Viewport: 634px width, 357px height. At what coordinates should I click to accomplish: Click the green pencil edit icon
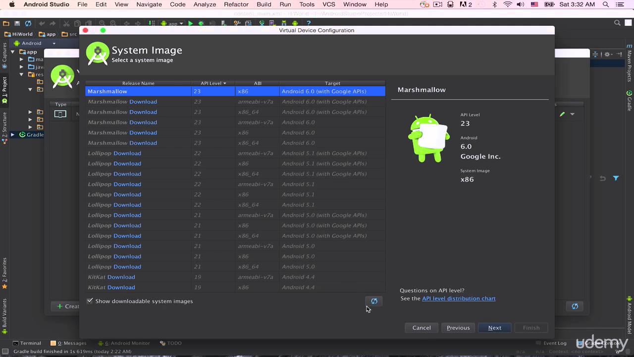coord(562,114)
